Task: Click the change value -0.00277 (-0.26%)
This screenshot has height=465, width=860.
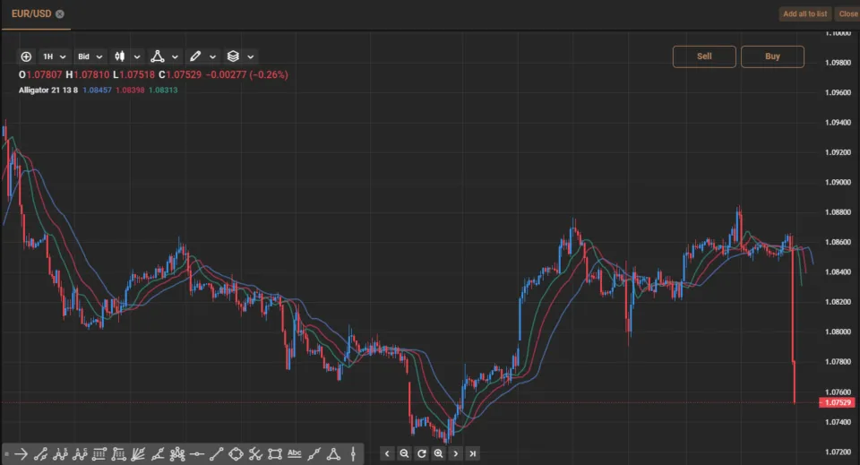Action: point(247,74)
